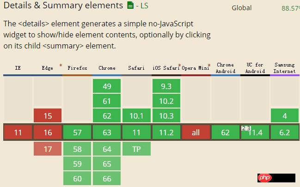
Task: Click the Safari TP version cell
Action: point(136,149)
